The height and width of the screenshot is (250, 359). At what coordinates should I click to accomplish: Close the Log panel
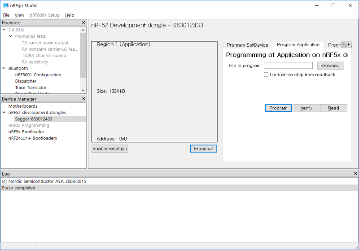[x=355, y=174]
